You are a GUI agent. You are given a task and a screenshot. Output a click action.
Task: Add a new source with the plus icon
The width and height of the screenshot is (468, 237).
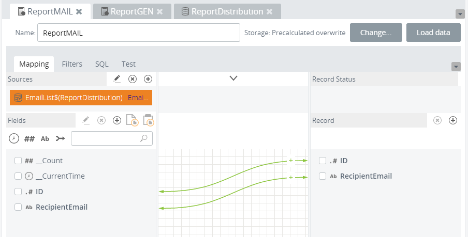[148, 79]
